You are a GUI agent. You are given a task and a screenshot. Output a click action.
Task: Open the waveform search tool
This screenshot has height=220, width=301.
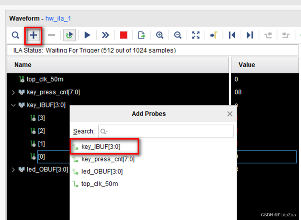tap(15, 35)
